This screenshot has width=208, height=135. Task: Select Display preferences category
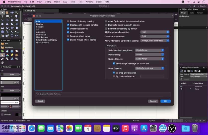tap(40, 24)
